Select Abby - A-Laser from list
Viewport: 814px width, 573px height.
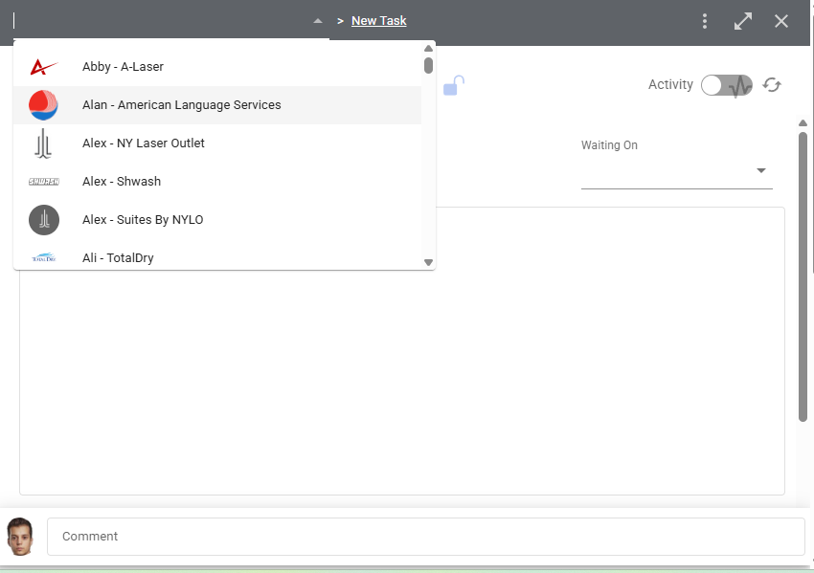pos(123,67)
